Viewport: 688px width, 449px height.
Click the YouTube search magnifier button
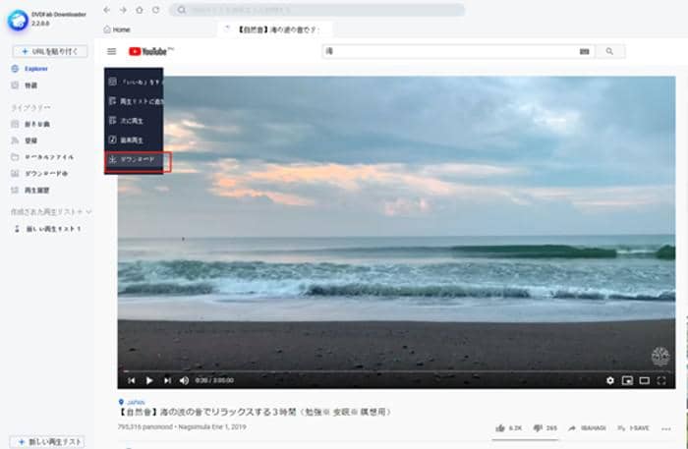point(610,51)
